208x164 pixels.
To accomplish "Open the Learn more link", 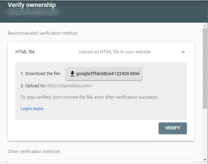I will click(x=32, y=109).
